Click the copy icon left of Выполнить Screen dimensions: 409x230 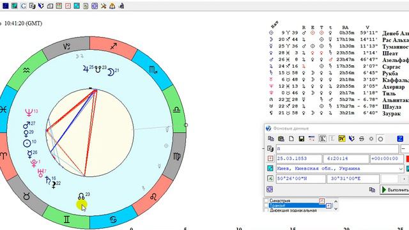372,190
